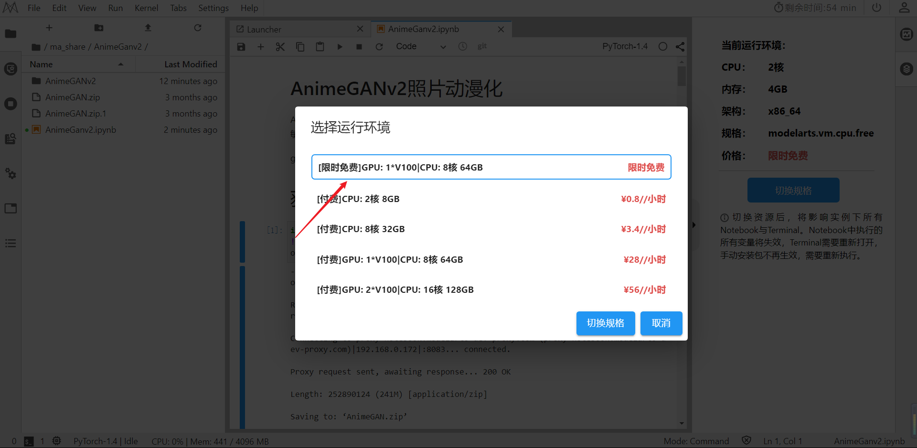Confirm with dialog 切换规格 button
Viewport: 917px width, 448px height.
click(x=606, y=323)
